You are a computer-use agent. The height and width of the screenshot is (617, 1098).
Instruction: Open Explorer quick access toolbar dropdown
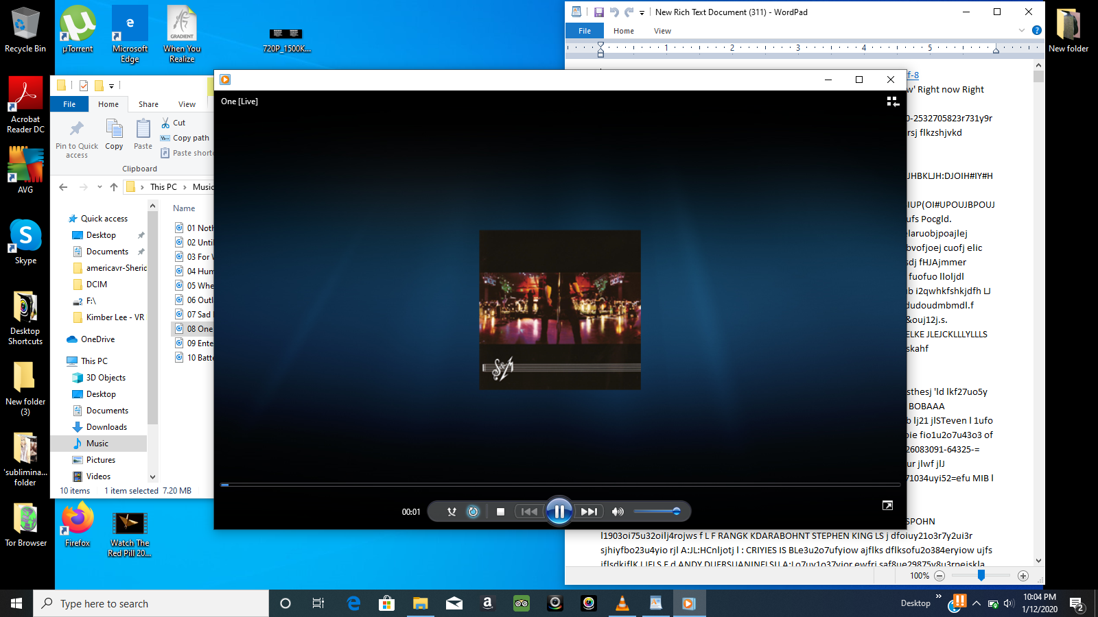click(x=111, y=86)
